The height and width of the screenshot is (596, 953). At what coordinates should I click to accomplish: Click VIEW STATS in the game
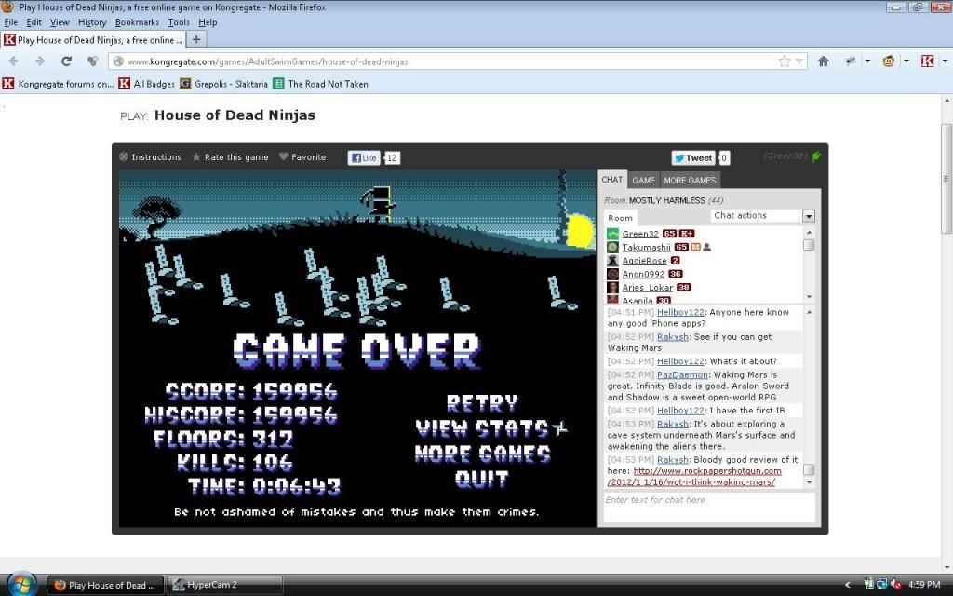tap(482, 428)
